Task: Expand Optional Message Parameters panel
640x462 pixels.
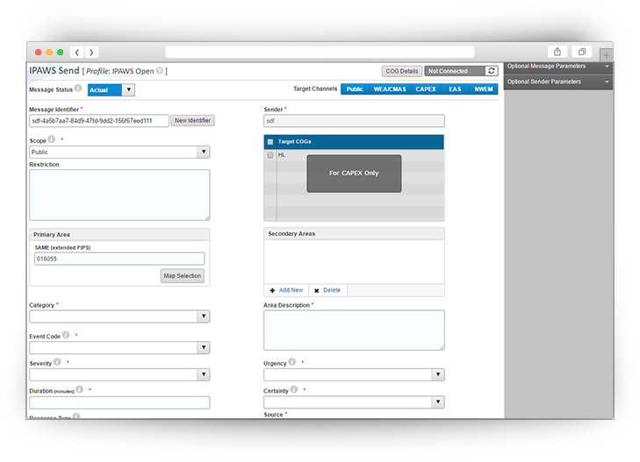Action: (558, 67)
